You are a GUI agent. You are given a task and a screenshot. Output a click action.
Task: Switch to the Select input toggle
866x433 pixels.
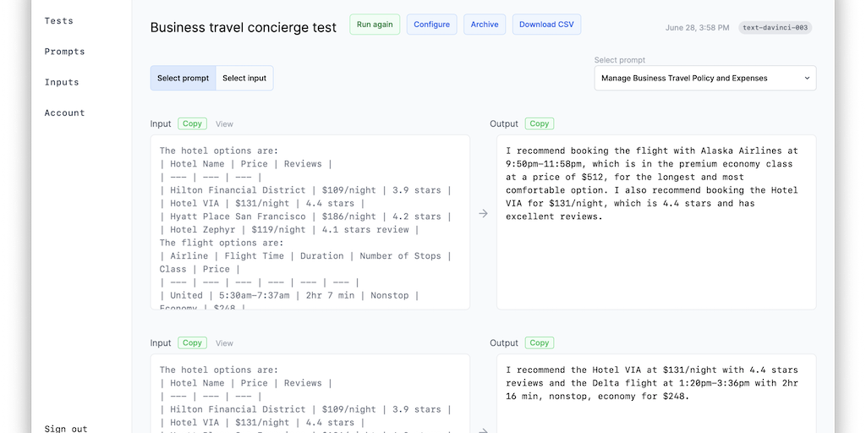pos(244,79)
